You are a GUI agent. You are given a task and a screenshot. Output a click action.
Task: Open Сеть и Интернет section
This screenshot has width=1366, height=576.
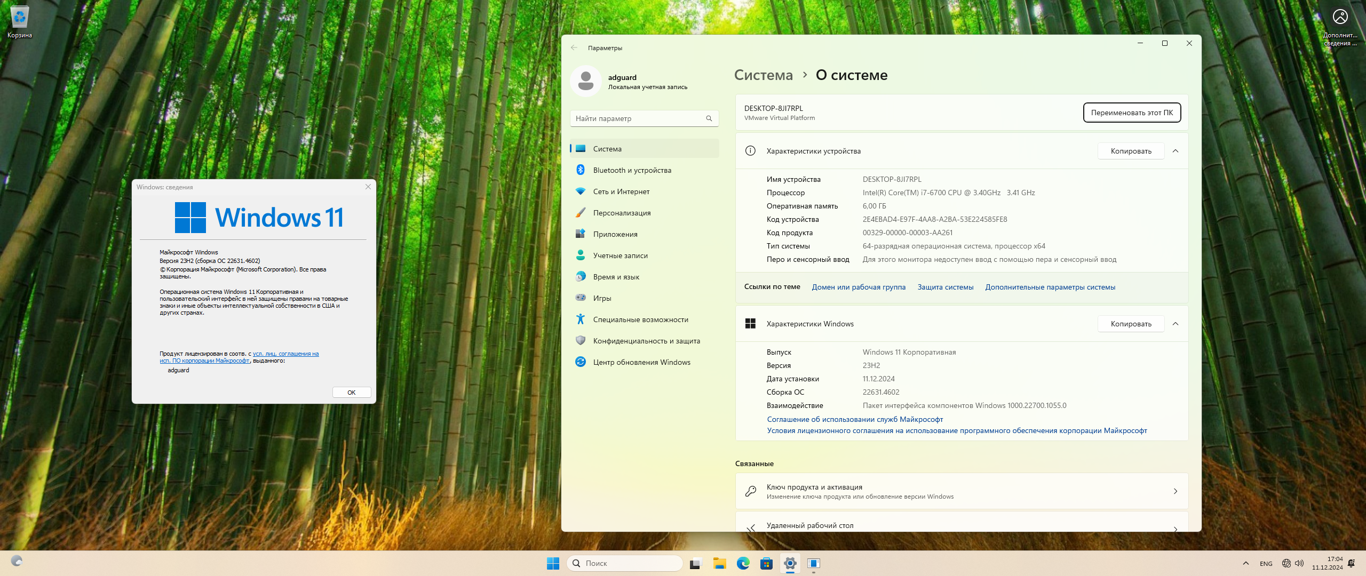tap(645, 191)
